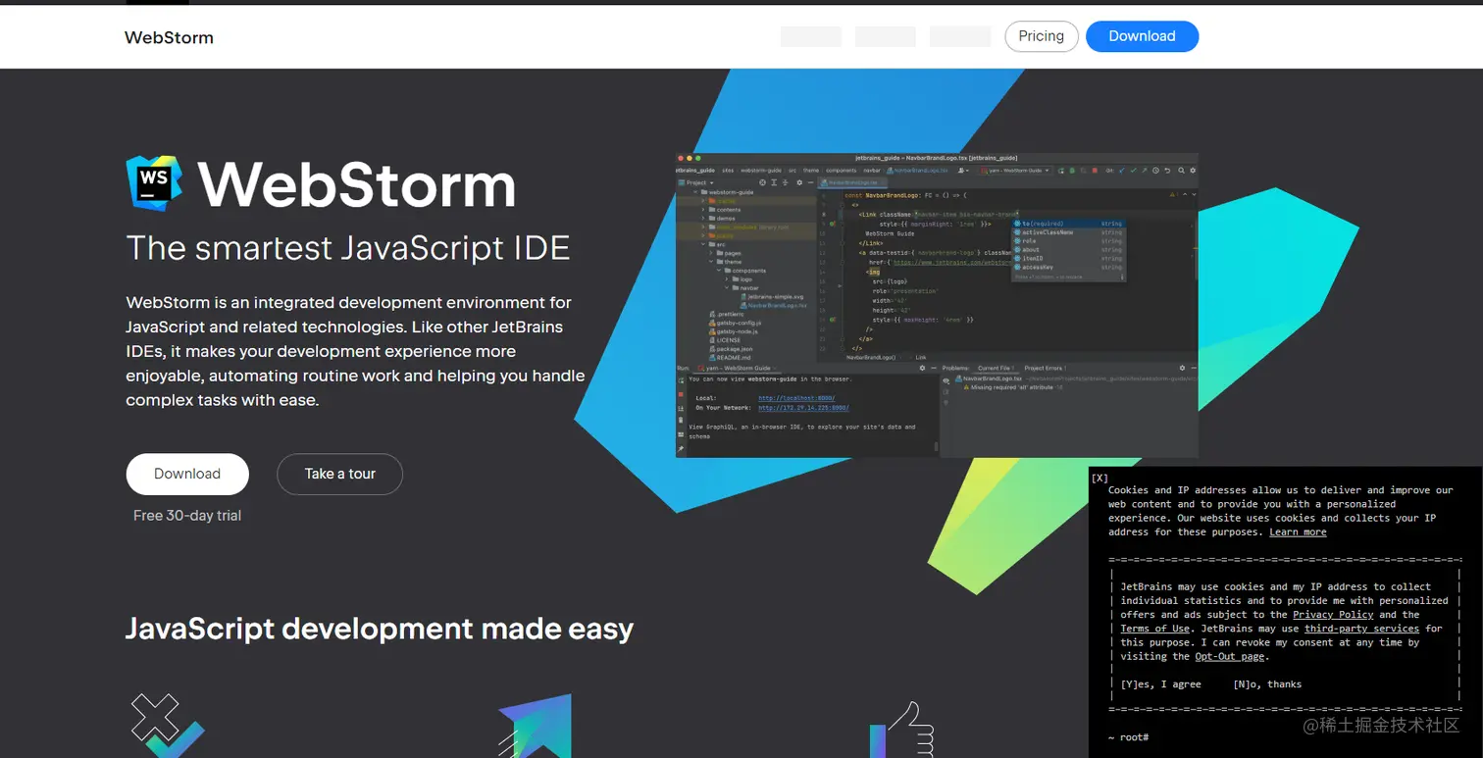The height and width of the screenshot is (758, 1483).
Task: Click the search magnifier icon in IDE screenshot
Action: tap(1181, 171)
